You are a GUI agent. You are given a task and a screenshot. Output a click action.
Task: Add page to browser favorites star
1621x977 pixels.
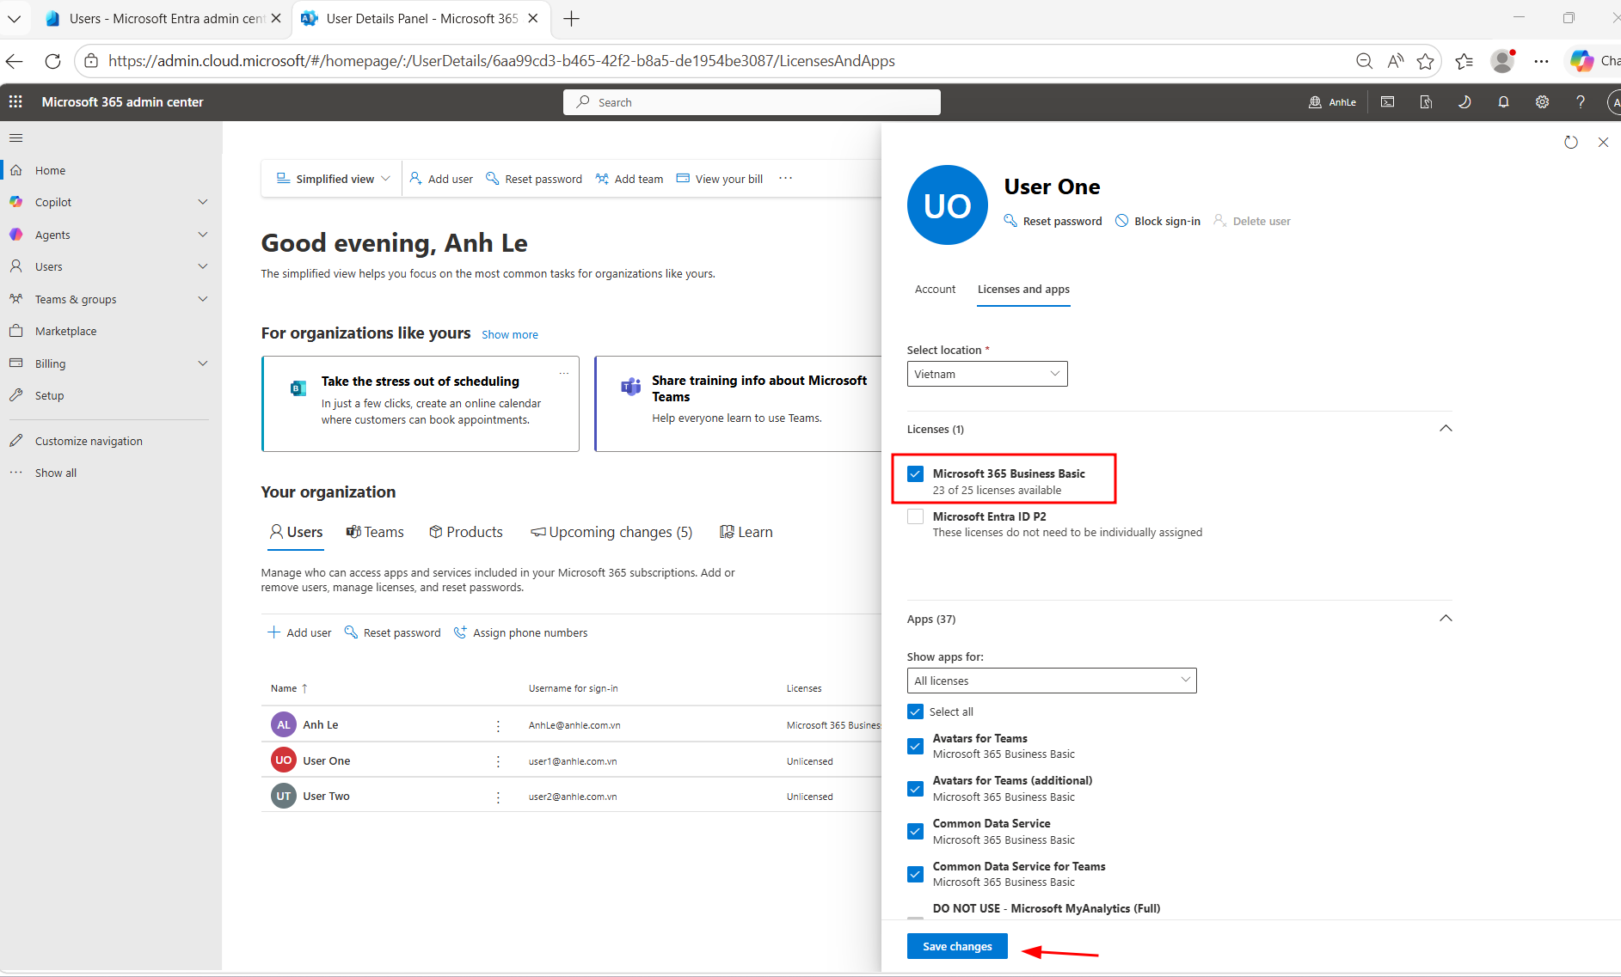1426,61
